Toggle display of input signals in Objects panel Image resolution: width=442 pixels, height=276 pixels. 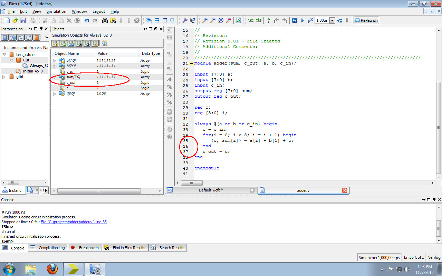coord(55,43)
